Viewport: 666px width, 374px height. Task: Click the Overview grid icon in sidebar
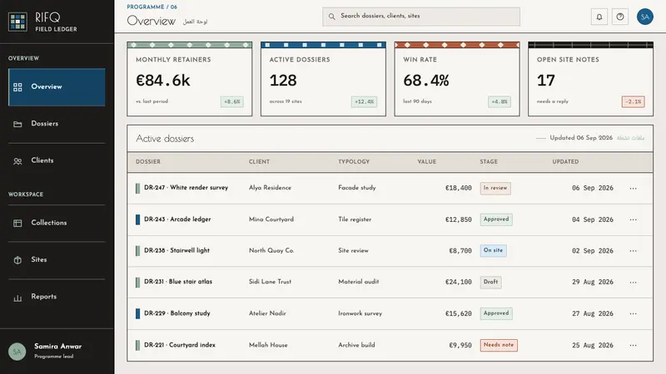(x=17, y=87)
